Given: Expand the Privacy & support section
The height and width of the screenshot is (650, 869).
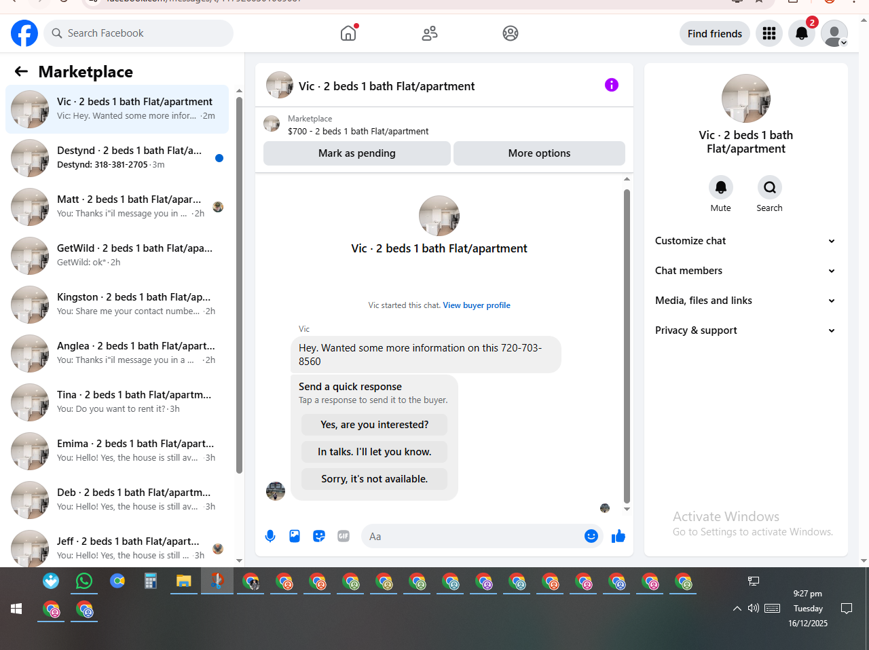Looking at the screenshot, I should [745, 330].
